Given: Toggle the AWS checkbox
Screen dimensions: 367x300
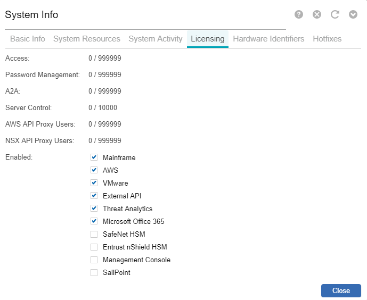Looking at the screenshot, I should coord(94,170).
